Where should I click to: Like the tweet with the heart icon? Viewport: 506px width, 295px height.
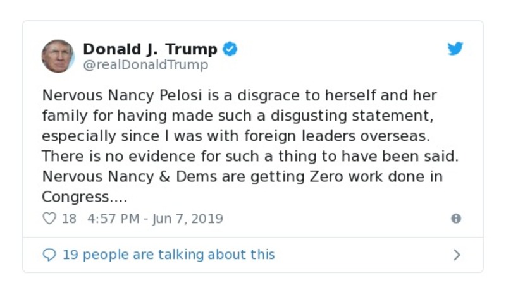pyautogui.click(x=49, y=219)
